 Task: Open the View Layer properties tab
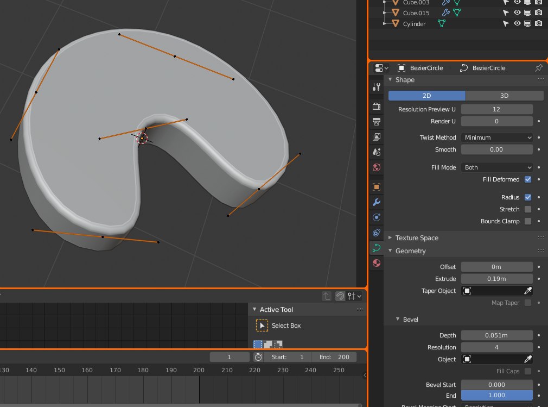coord(377,137)
